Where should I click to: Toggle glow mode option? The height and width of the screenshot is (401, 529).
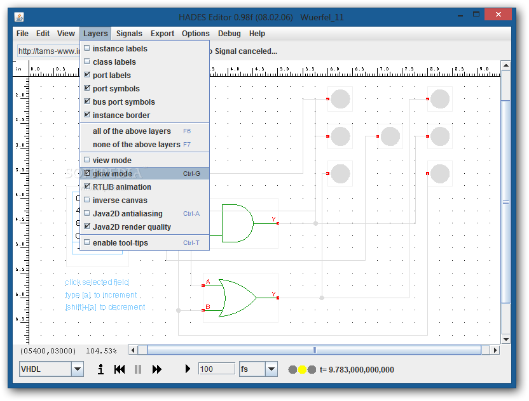coord(144,173)
